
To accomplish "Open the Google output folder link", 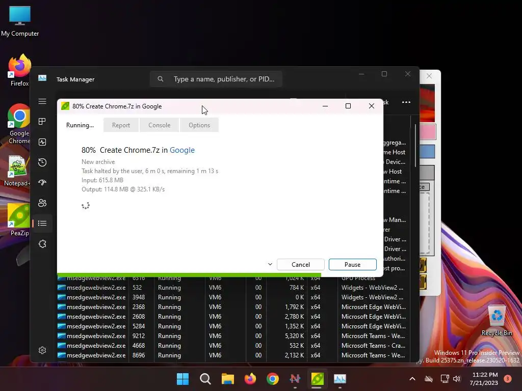I will point(182,150).
